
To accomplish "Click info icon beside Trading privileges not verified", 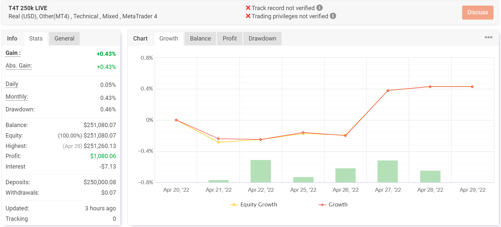I will (x=333, y=16).
